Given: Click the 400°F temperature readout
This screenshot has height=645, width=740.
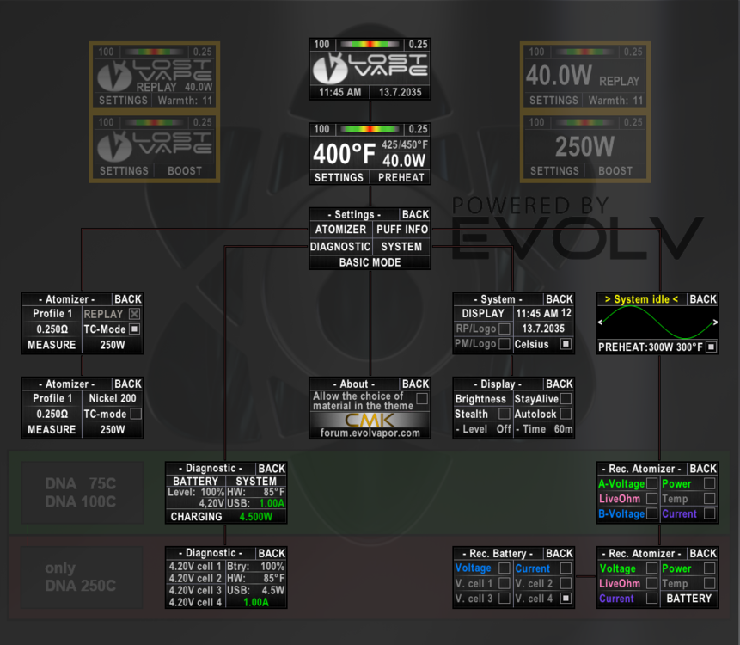Looking at the screenshot, I should point(345,154).
